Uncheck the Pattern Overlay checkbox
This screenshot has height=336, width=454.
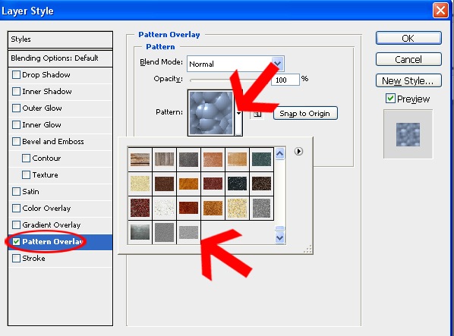click(x=16, y=241)
